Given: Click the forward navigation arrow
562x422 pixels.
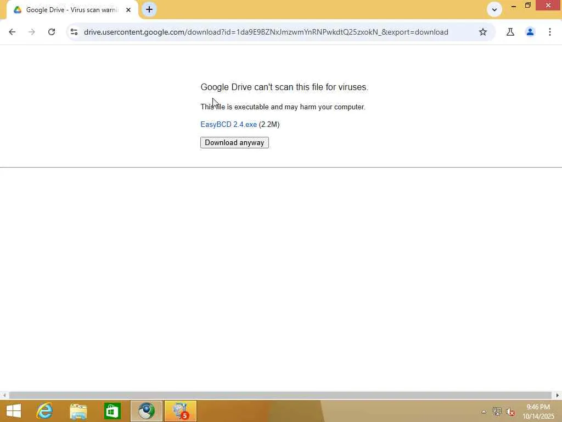Looking at the screenshot, I should tap(31, 32).
